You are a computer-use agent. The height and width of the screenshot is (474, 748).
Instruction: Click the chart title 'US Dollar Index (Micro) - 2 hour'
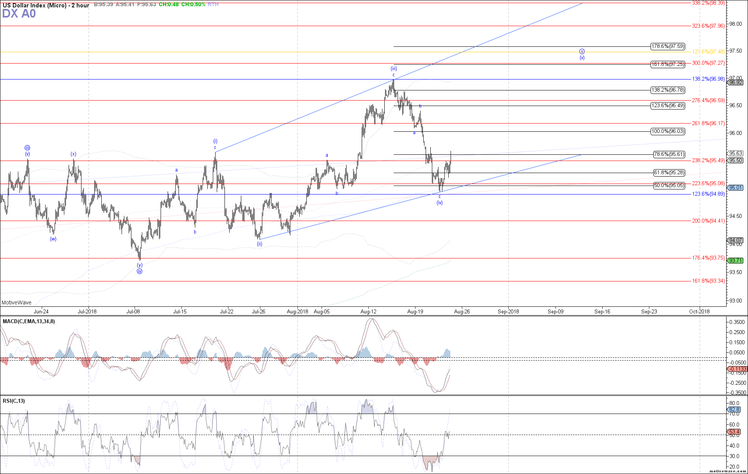pos(46,5)
